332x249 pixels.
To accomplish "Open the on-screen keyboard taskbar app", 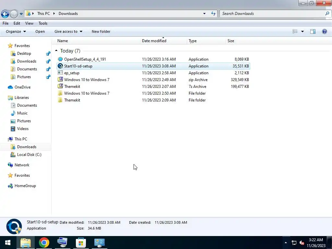I will [63, 243].
